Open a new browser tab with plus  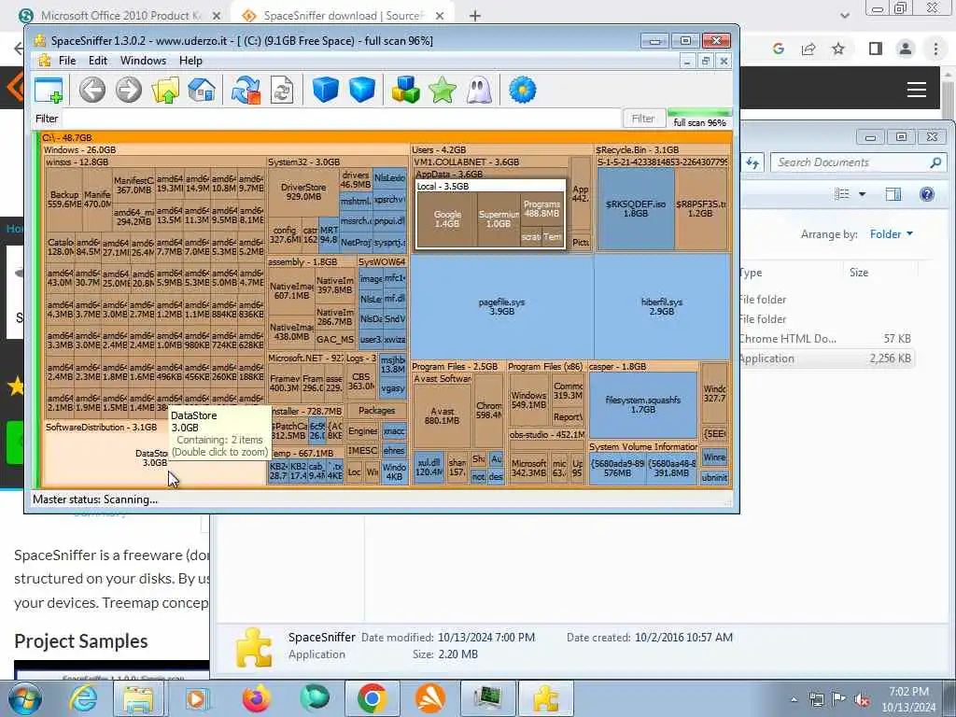point(475,16)
